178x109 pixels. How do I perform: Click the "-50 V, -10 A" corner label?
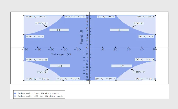pos(36,79)
